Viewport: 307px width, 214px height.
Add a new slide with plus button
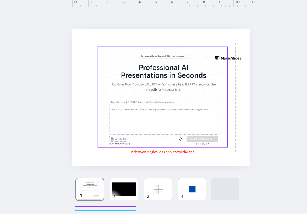pos(225,189)
